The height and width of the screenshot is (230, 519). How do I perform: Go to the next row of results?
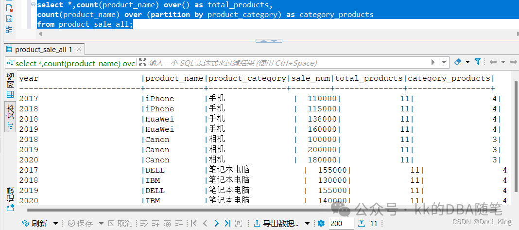coord(217,223)
